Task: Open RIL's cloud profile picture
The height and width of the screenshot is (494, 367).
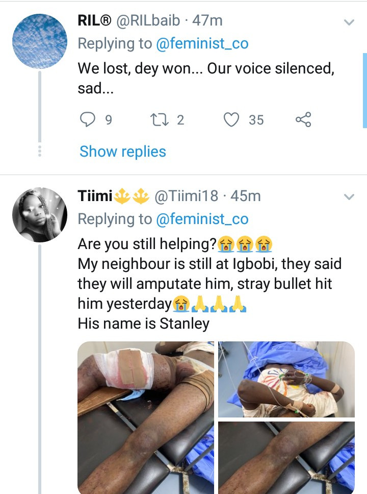Action: pyautogui.click(x=40, y=41)
